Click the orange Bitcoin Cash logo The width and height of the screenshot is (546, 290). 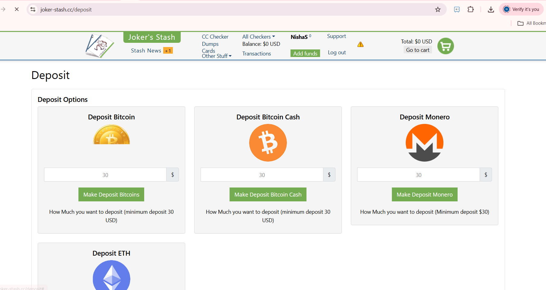click(268, 143)
